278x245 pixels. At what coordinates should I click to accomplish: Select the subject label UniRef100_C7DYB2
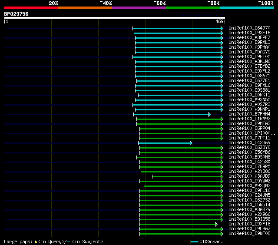click(x=249, y=66)
